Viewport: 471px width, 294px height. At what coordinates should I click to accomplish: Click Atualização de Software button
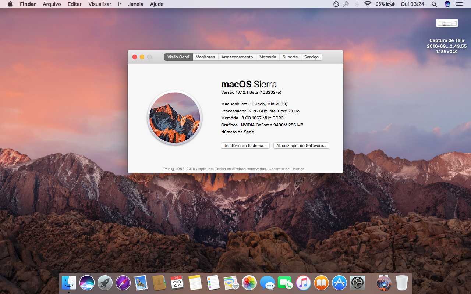[x=301, y=146]
